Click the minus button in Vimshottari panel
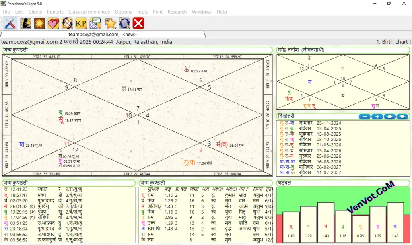 pos(365,117)
